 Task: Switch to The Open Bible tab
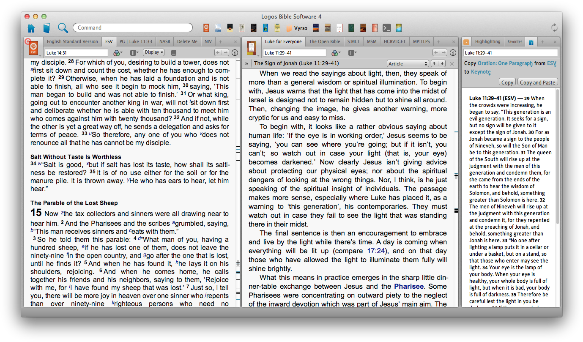click(x=324, y=41)
